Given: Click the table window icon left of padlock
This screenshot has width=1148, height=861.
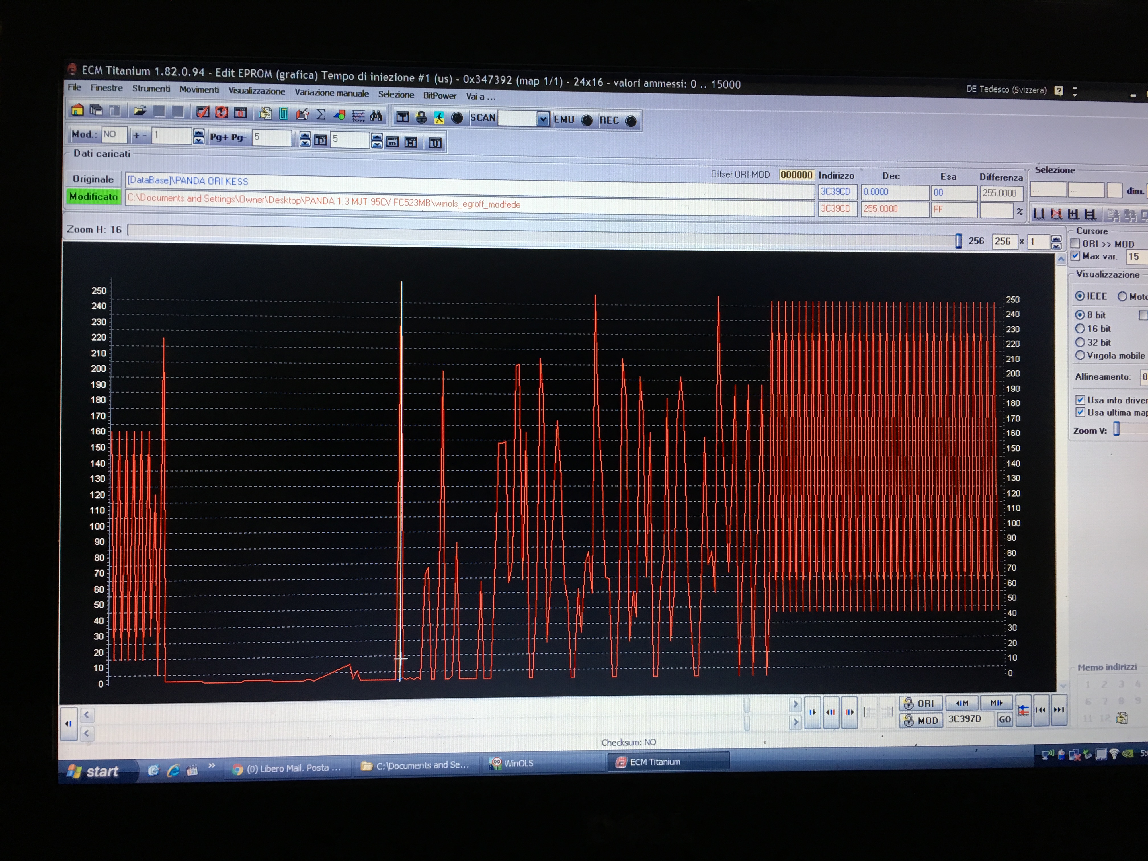Looking at the screenshot, I should tap(403, 117).
